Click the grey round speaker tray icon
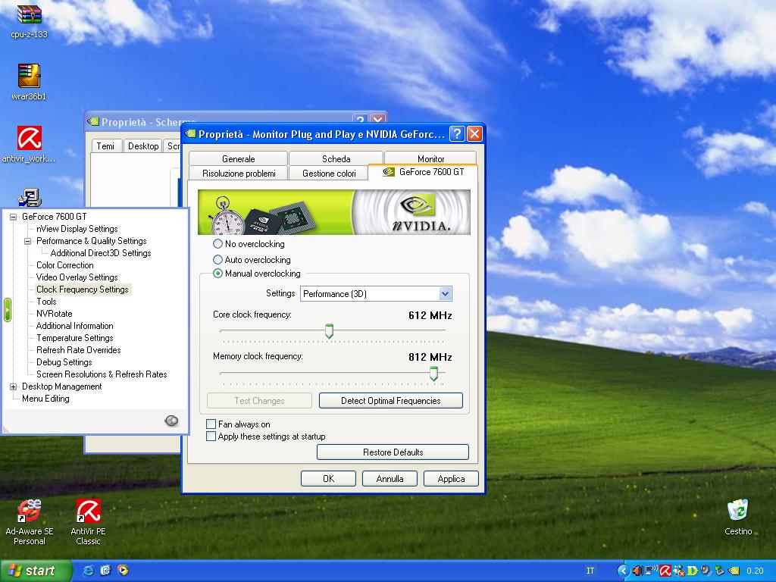 (x=706, y=571)
